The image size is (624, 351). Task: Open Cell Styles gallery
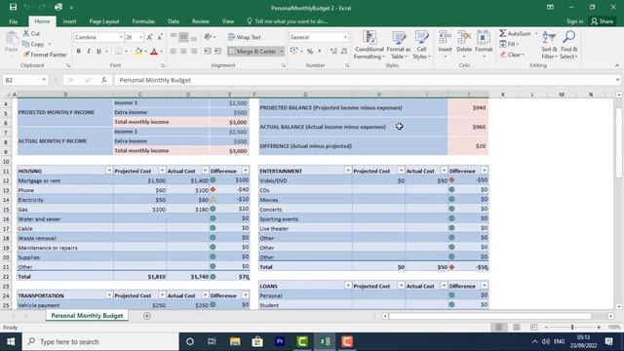[x=421, y=45]
